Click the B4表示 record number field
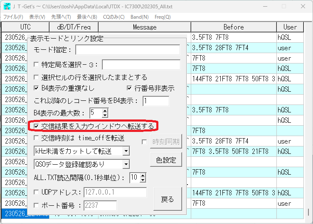 click(x=156, y=101)
